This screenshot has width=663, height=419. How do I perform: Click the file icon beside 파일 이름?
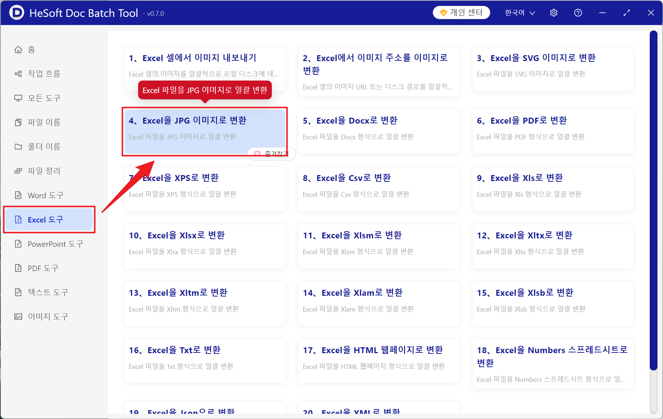click(18, 122)
